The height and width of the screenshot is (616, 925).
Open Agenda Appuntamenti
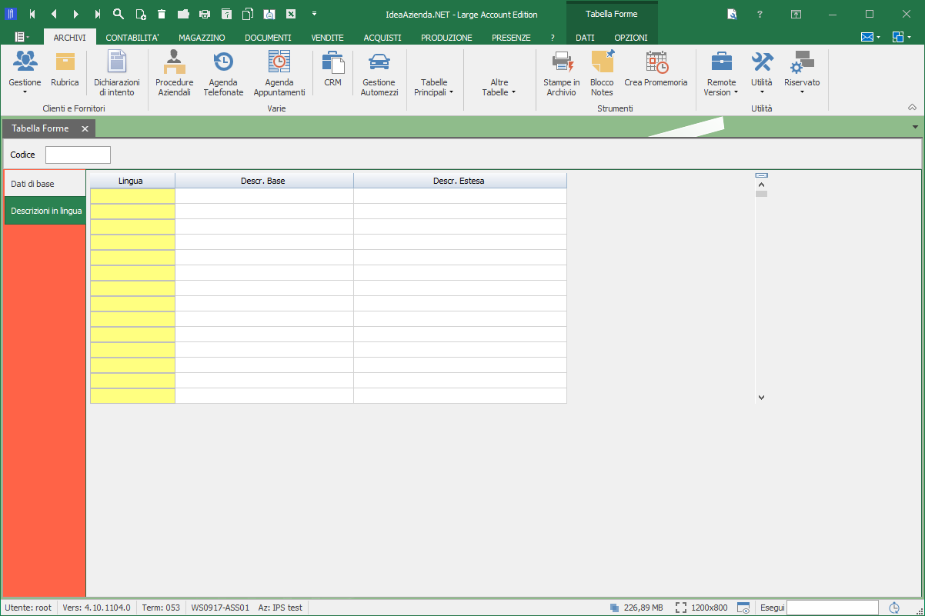279,73
